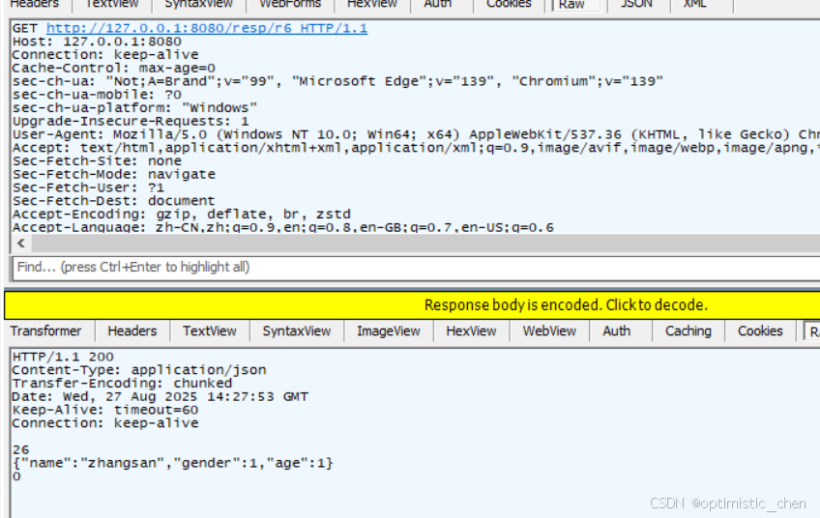Viewport: 820px width, 518px height.
Task: Click the sec-ch-ua brand header line
Action: click(337, 81)
